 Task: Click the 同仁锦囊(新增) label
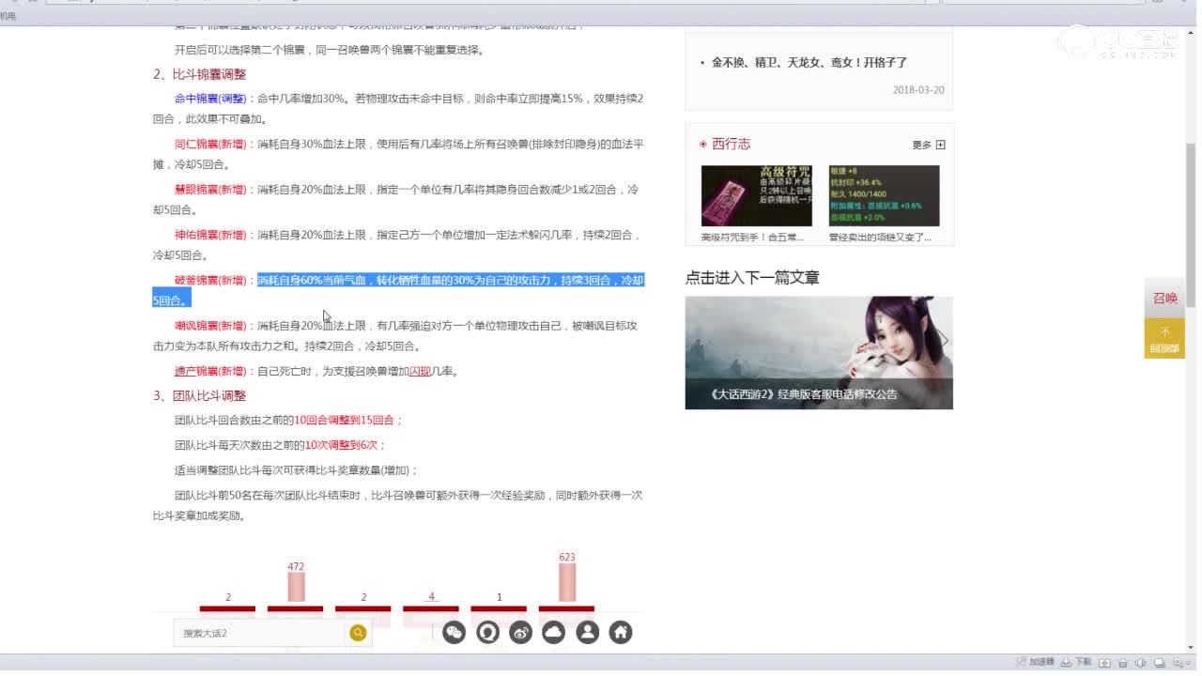pyautogui.click(x=210, y=144)
